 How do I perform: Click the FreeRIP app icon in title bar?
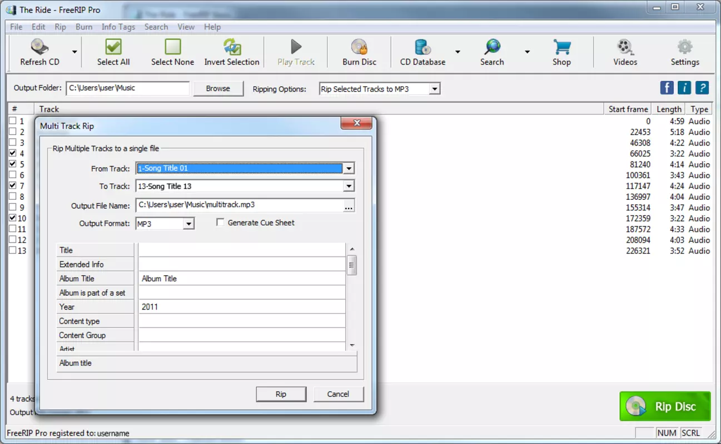click(11, 9)
